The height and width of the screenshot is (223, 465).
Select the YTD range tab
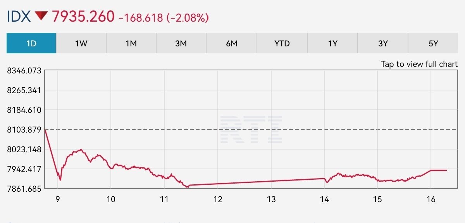282,43
